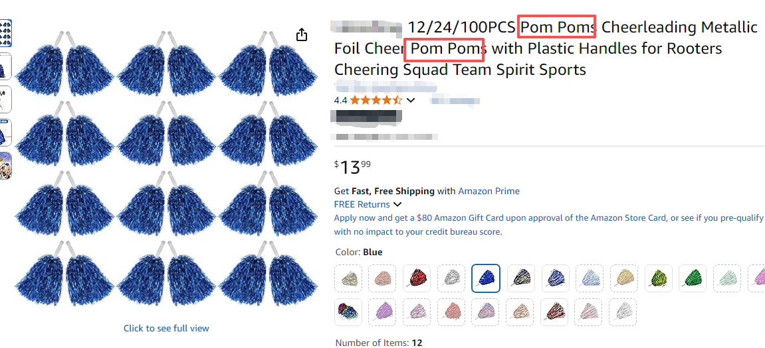Viewport: 765px width, 348px height.
Task: Choose the black and gold pom pom swatch
Action: coord(520,278)
